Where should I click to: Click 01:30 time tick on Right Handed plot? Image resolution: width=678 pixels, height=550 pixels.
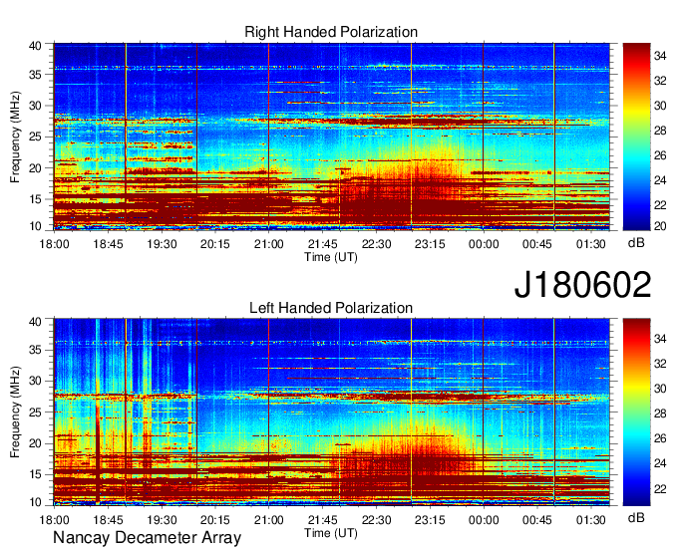590,244
